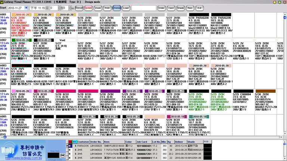Click the job table scrollbar up arrow
The width and height of the screenshot is (287, 161).
(285, 142)
